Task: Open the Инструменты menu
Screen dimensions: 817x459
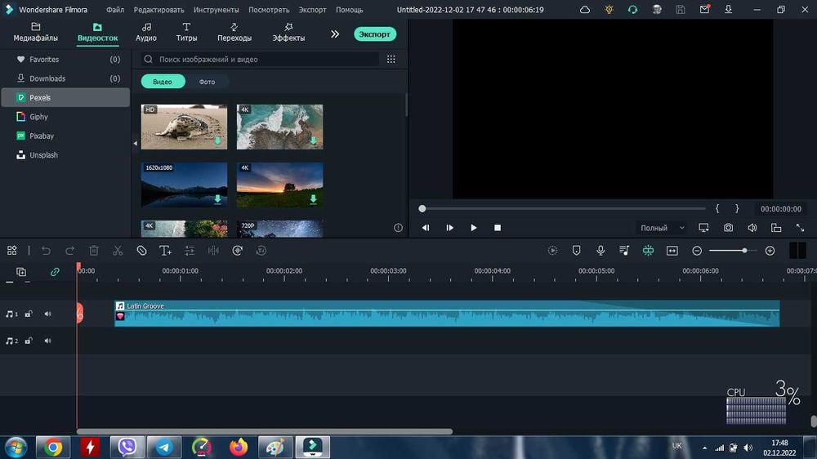Action: coord(217,9)
